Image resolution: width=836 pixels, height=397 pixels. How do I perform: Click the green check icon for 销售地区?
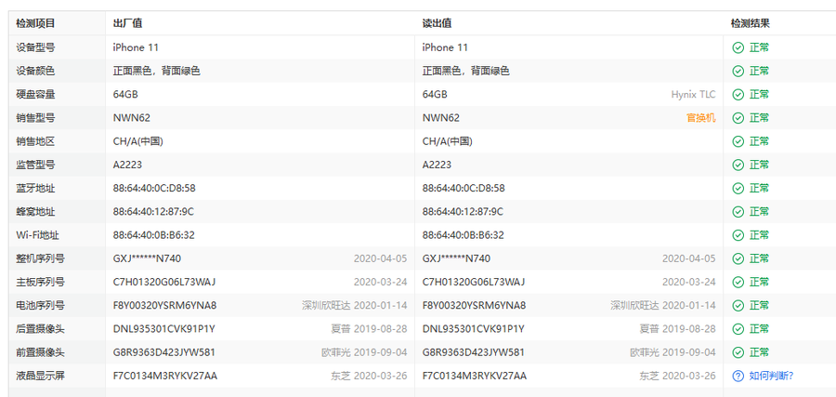(738, 141)
